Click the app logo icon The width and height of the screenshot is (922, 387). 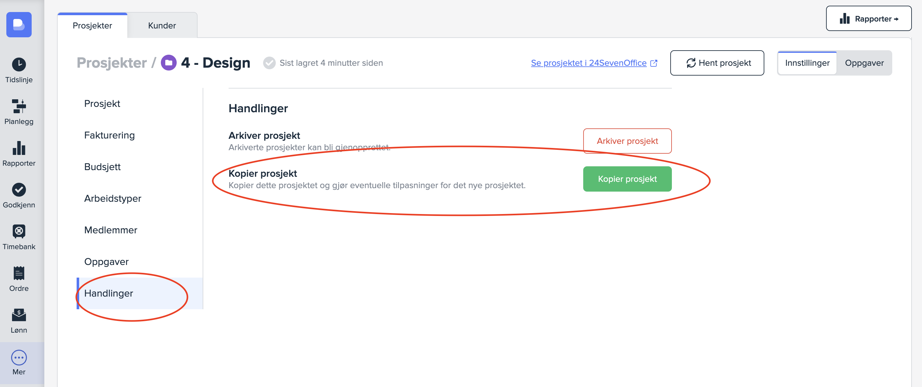[19, 25]
